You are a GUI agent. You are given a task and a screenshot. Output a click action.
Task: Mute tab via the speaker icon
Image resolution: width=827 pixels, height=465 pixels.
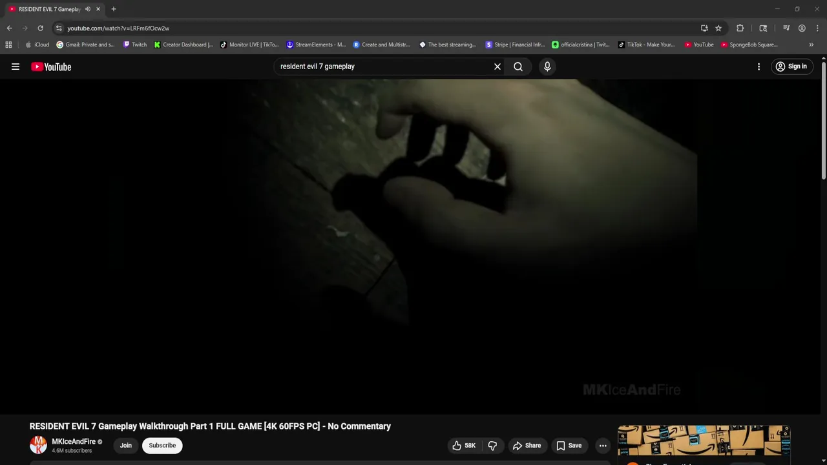88,9
